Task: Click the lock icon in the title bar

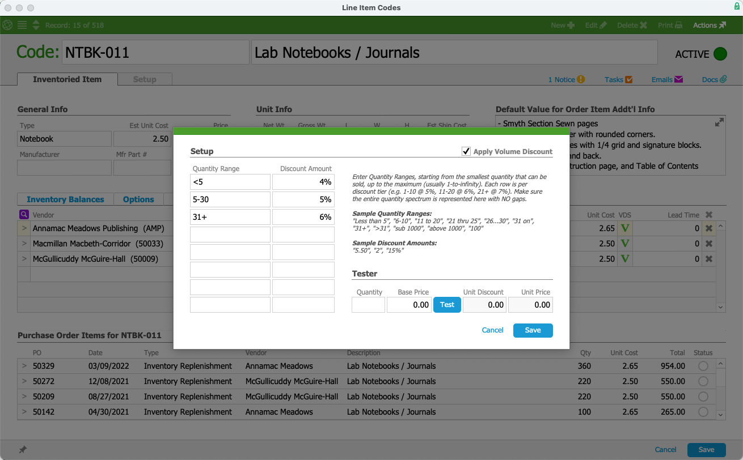Action: 737,6
